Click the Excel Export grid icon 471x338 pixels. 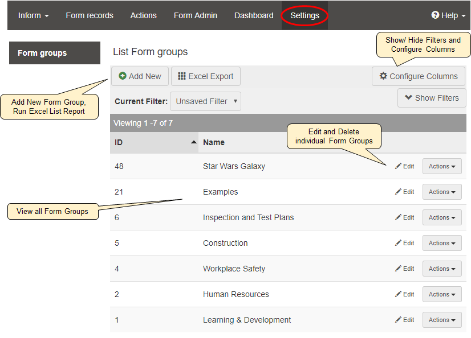[182, 76]
